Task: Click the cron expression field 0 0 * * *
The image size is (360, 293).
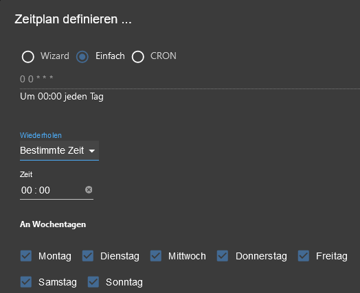Action: 190,79
